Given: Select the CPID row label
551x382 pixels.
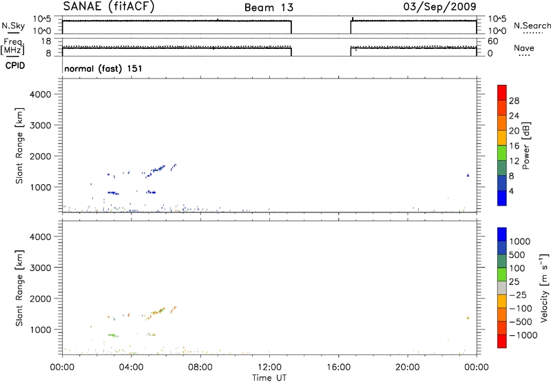Looking at the screenshot, I should click(x=15, y=66).
